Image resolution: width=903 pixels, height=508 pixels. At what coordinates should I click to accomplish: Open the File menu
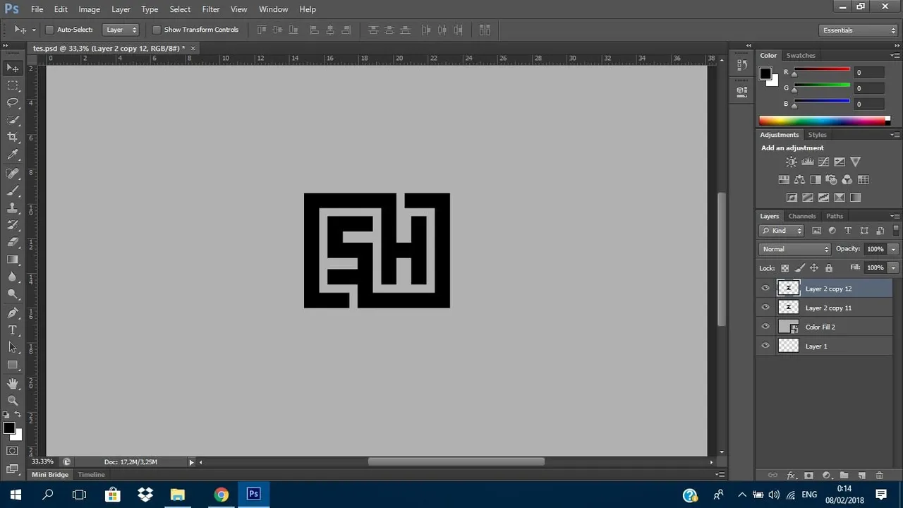pyautogui.click(x=37, y=9)
